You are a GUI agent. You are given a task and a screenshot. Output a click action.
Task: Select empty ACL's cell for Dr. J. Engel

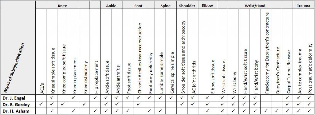point(41,98)
